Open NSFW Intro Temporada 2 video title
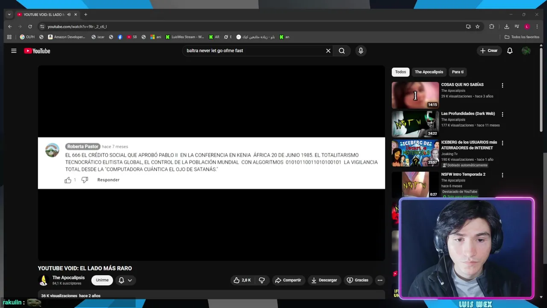Screen dimensions: 547x308 coord(463,175)
